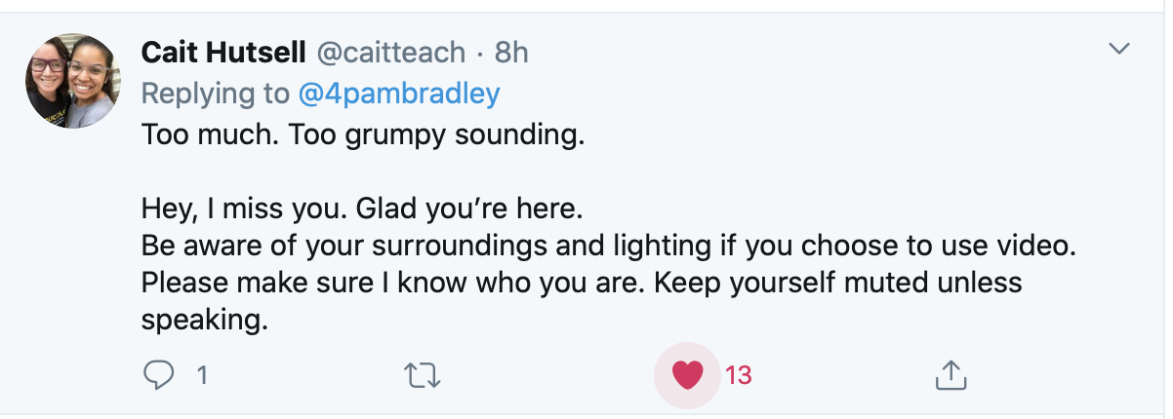Click the share upload icon
This screenshot has height=419, width=1173.
[951, 374]
